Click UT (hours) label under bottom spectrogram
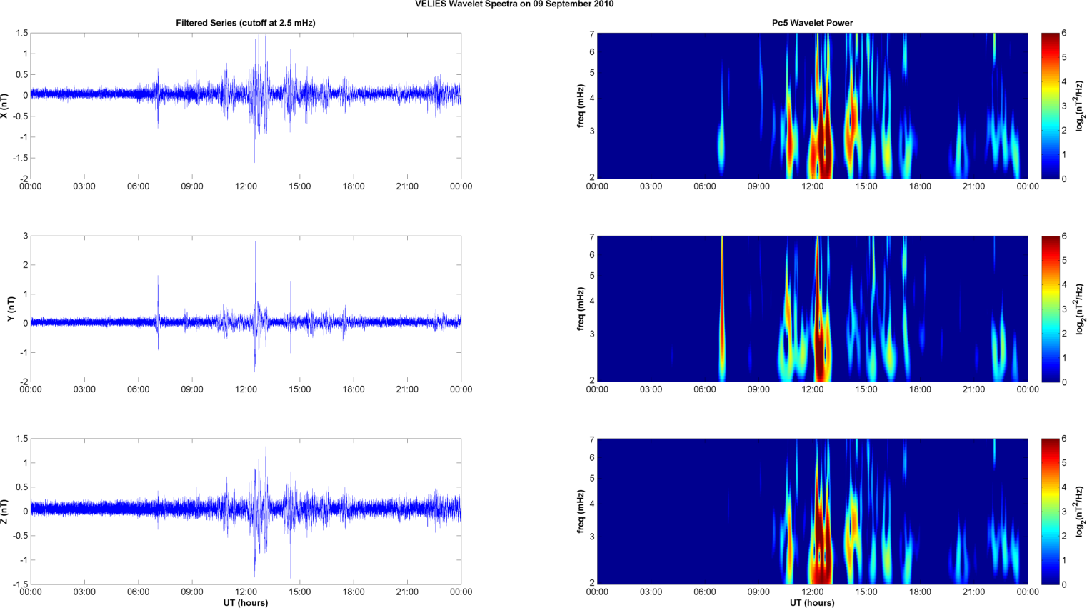Image resolution: width=1087 pixels, height=608 pixels. pos(812,602)
